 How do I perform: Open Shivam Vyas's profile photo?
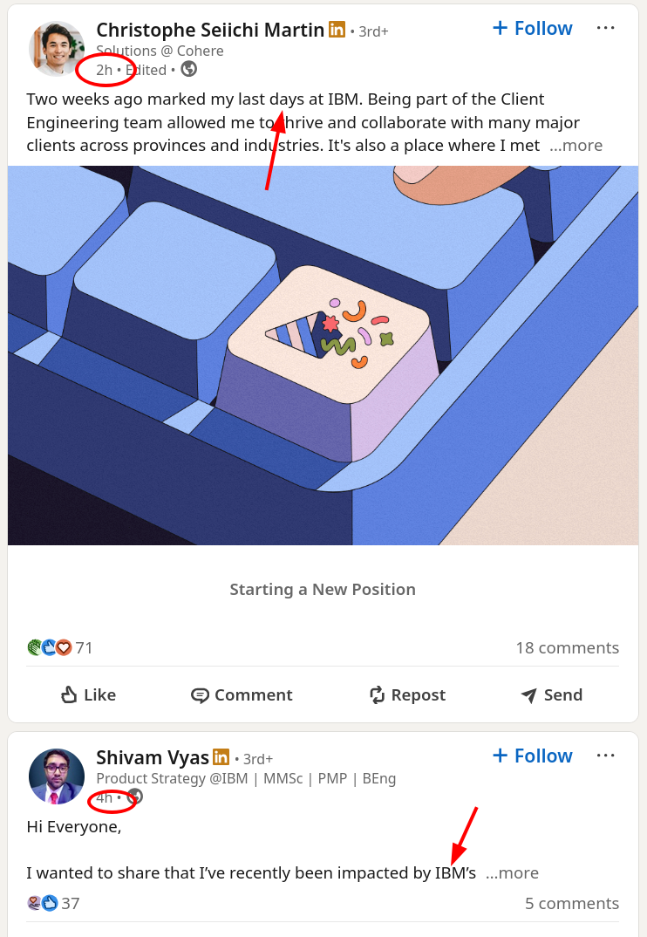click(57, 776)
